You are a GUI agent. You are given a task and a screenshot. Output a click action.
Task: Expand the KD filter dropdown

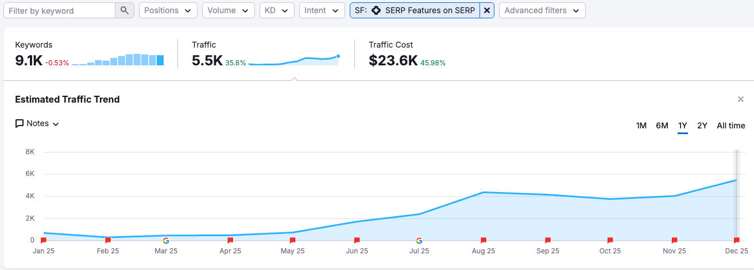coord(277,10)
